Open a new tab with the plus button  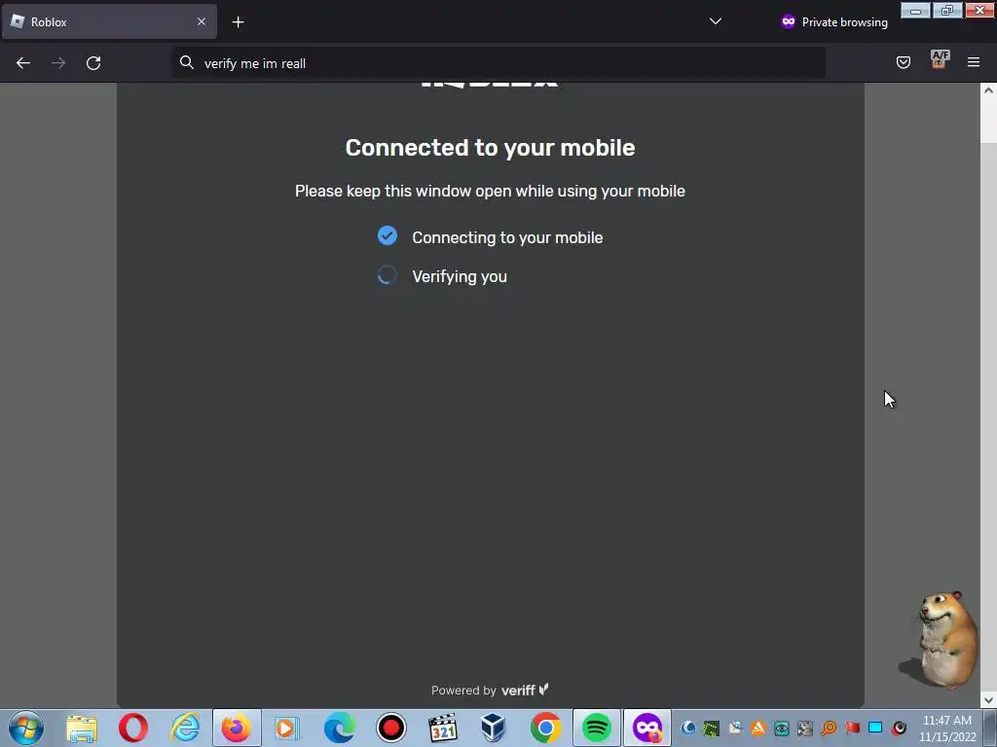point(238,22)
